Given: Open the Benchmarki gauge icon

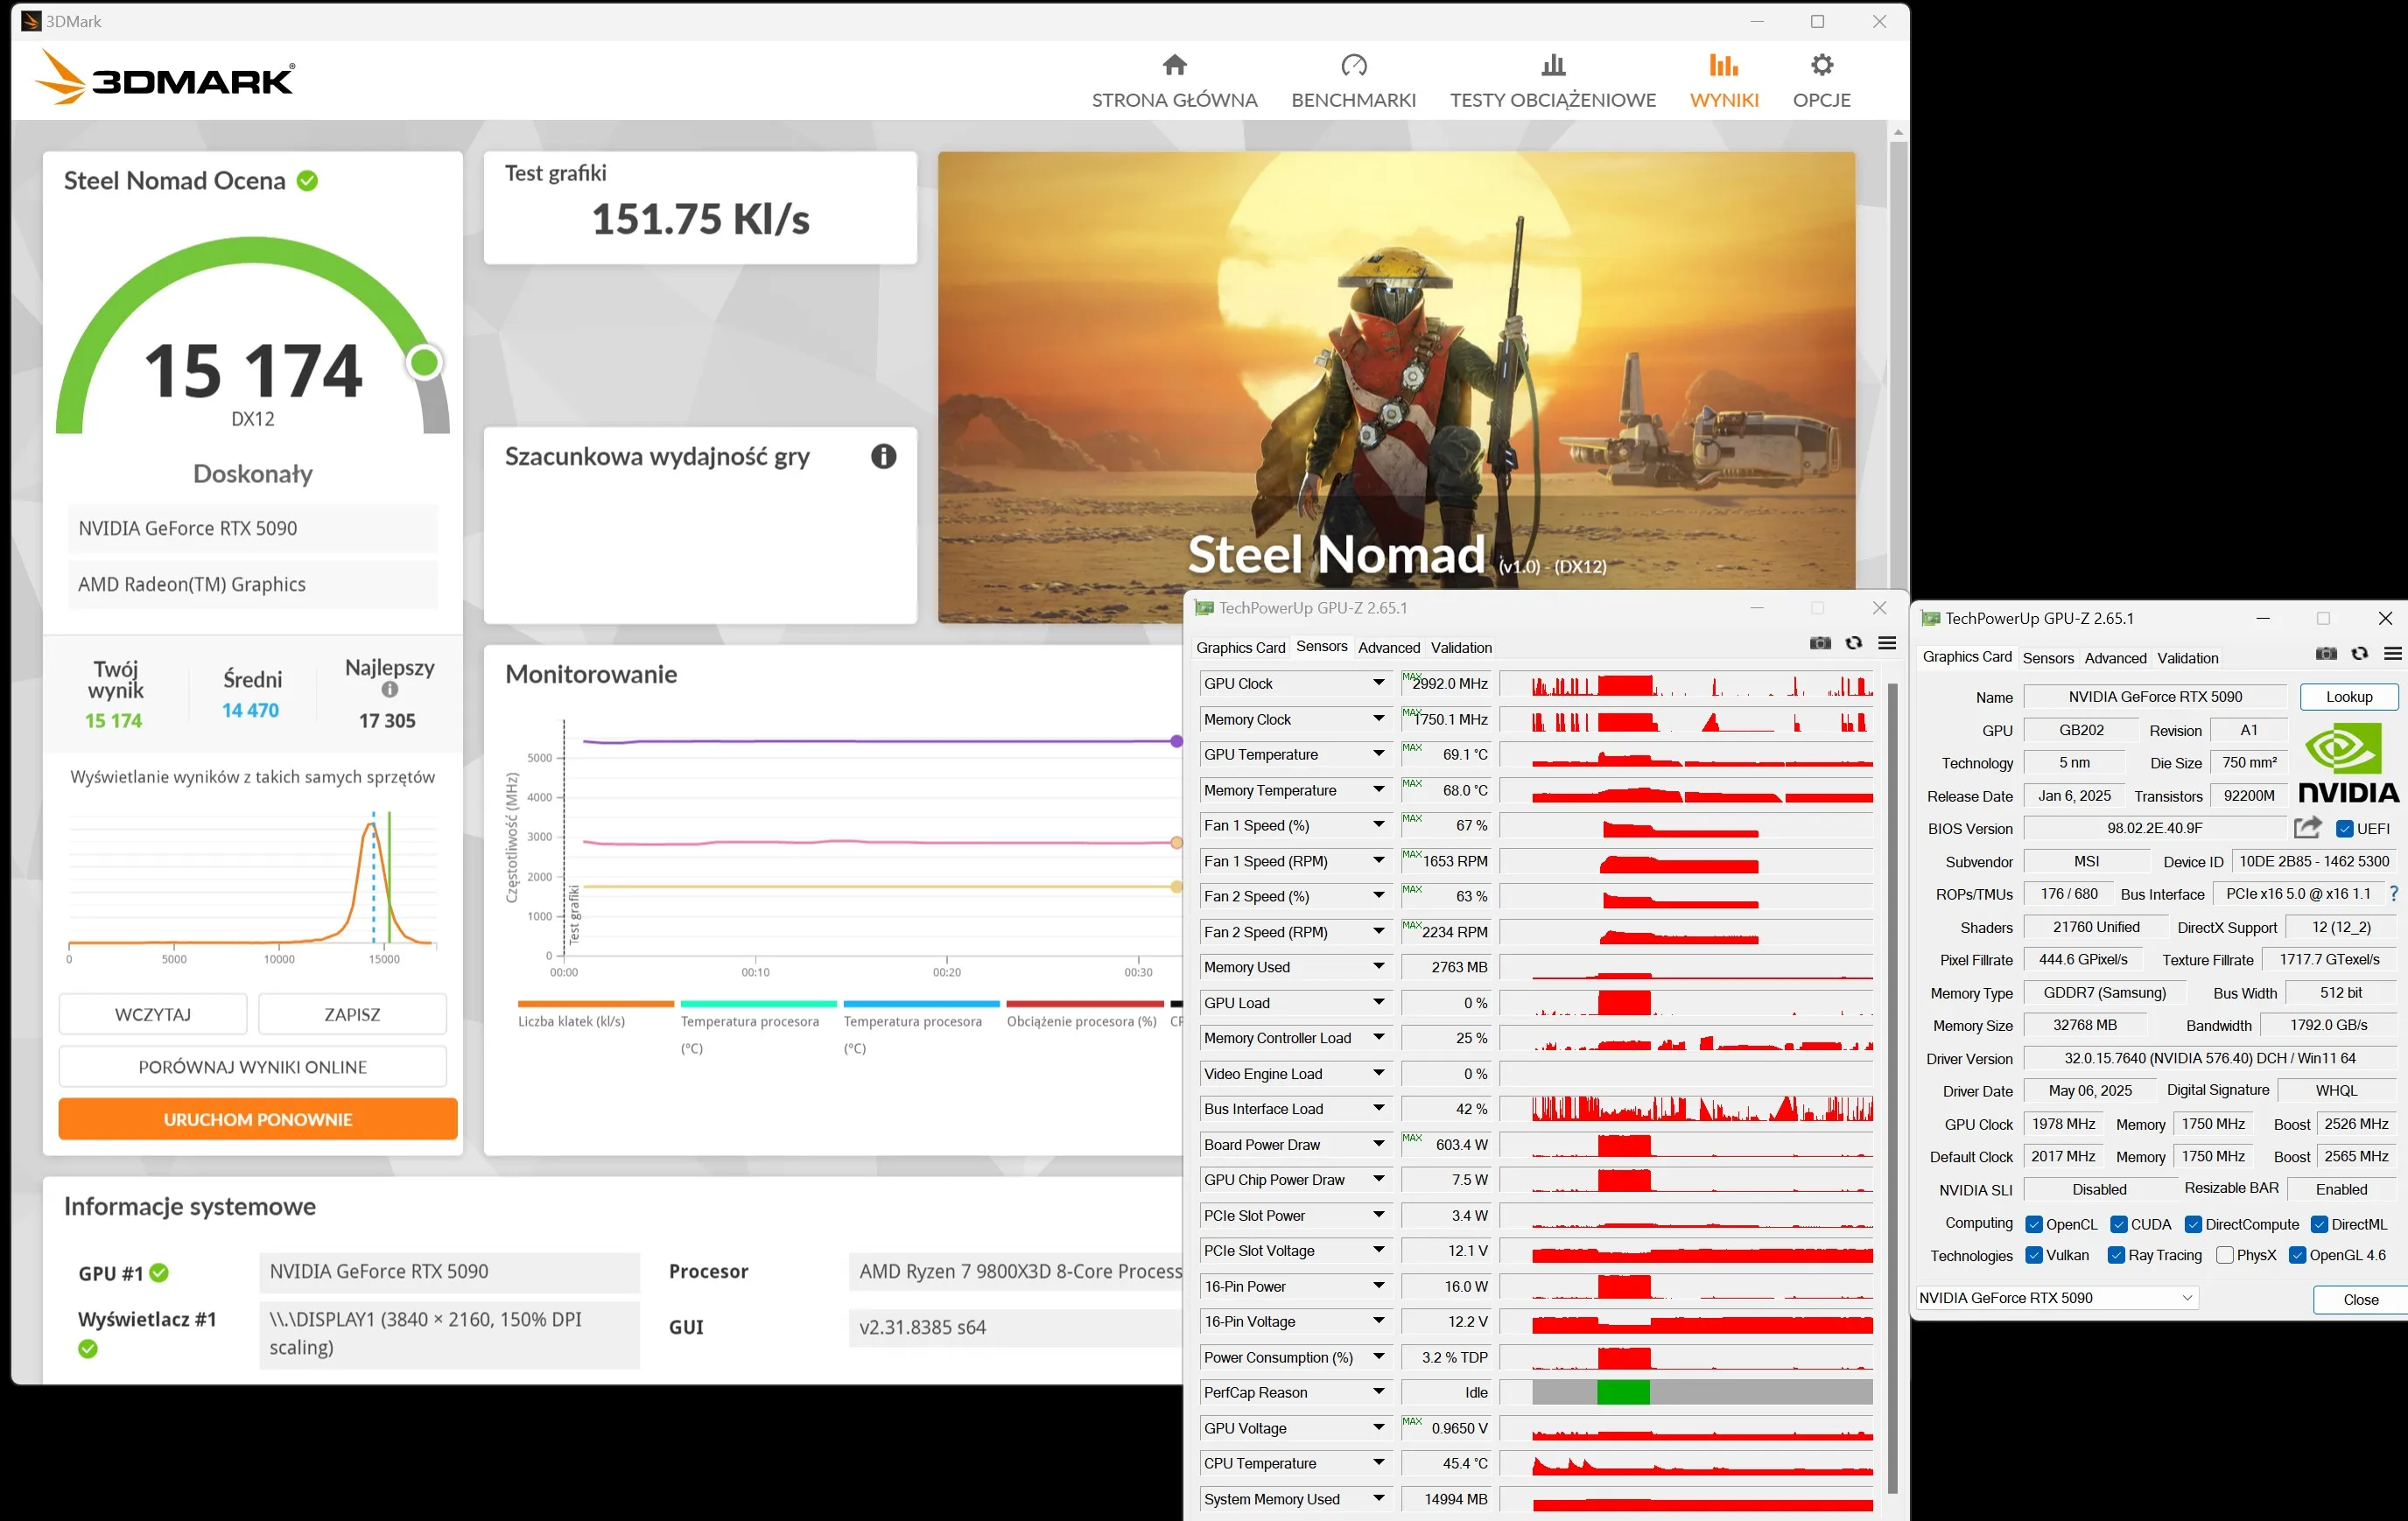Looking at the screenshot, I should pyautogui.click(x=1353, y=66).
